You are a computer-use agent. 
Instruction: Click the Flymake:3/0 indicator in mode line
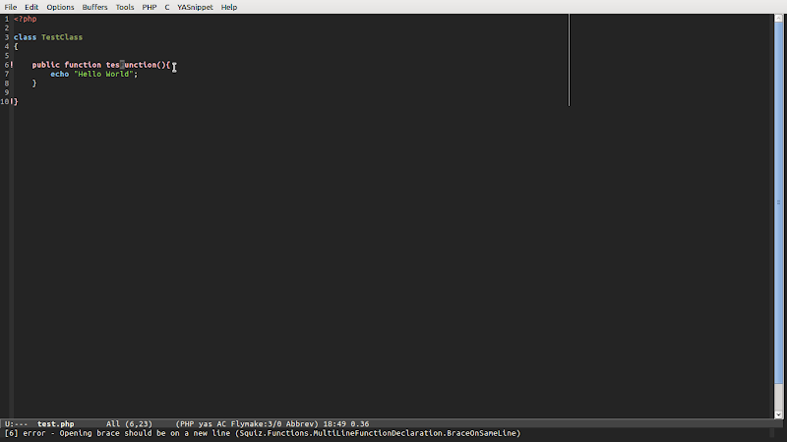(256, 424)
